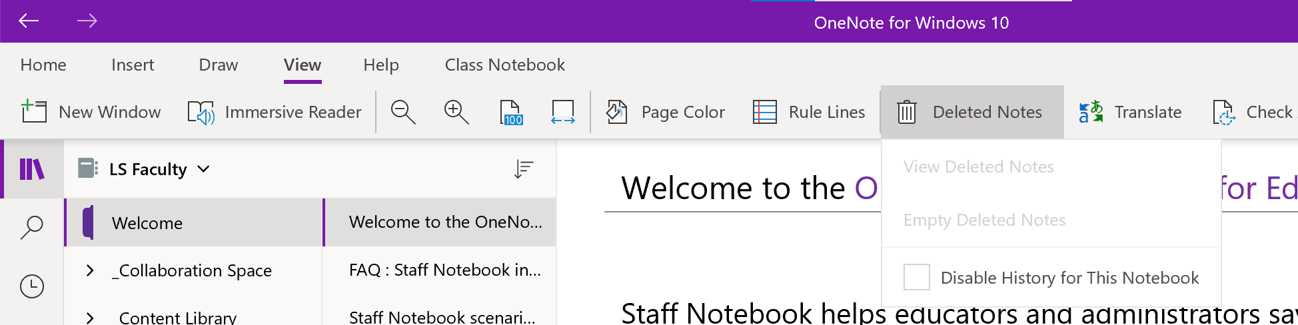Open the Class Notebook tab
Viewport: 1298px width, 325px height.
coord(505,65)
